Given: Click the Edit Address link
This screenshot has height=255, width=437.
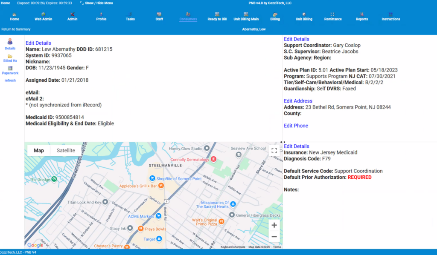Looking at the screenshot, I should (x=298, y=101).
